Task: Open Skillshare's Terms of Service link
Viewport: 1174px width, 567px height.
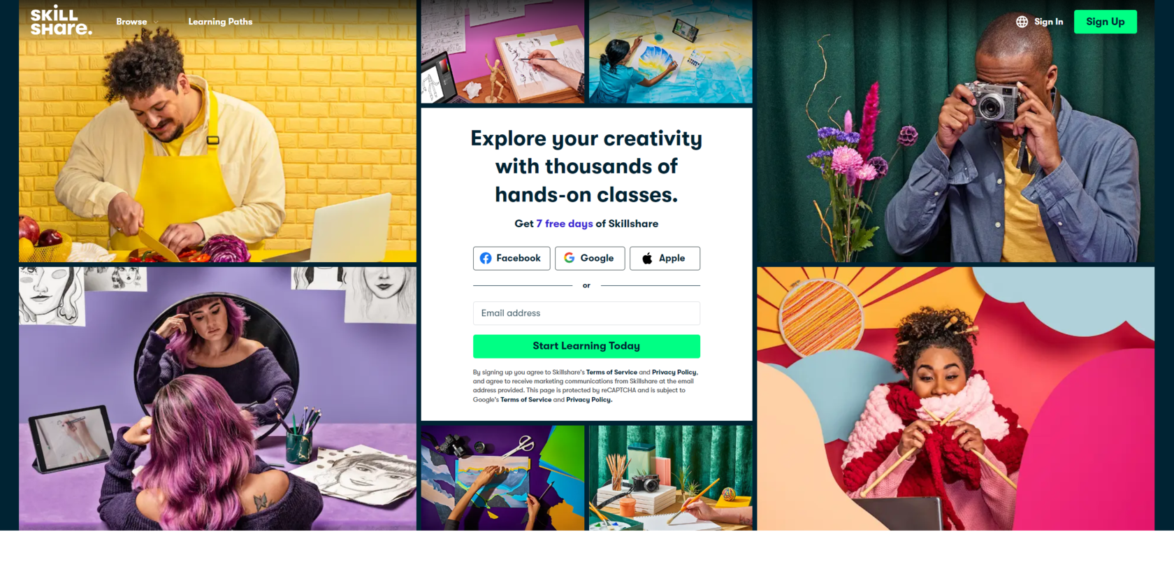Action: click(611, 372)
